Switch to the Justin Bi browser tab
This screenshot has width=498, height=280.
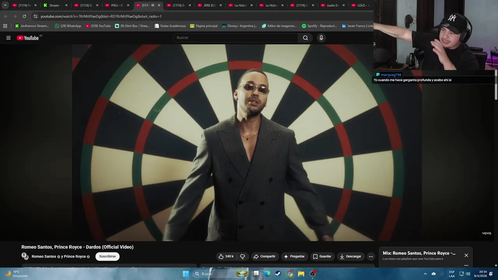click(x=333, y=5)
